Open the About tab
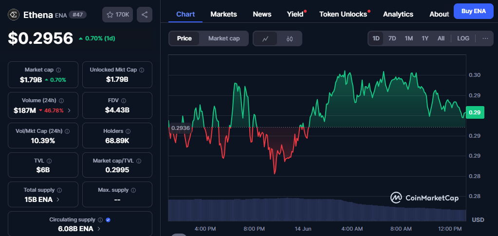Viewport: 498px width, 236px height. (x=439, y=14)
